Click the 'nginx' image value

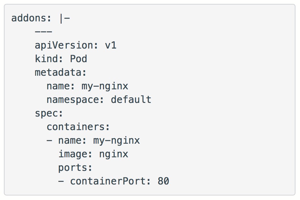point(114,154)
